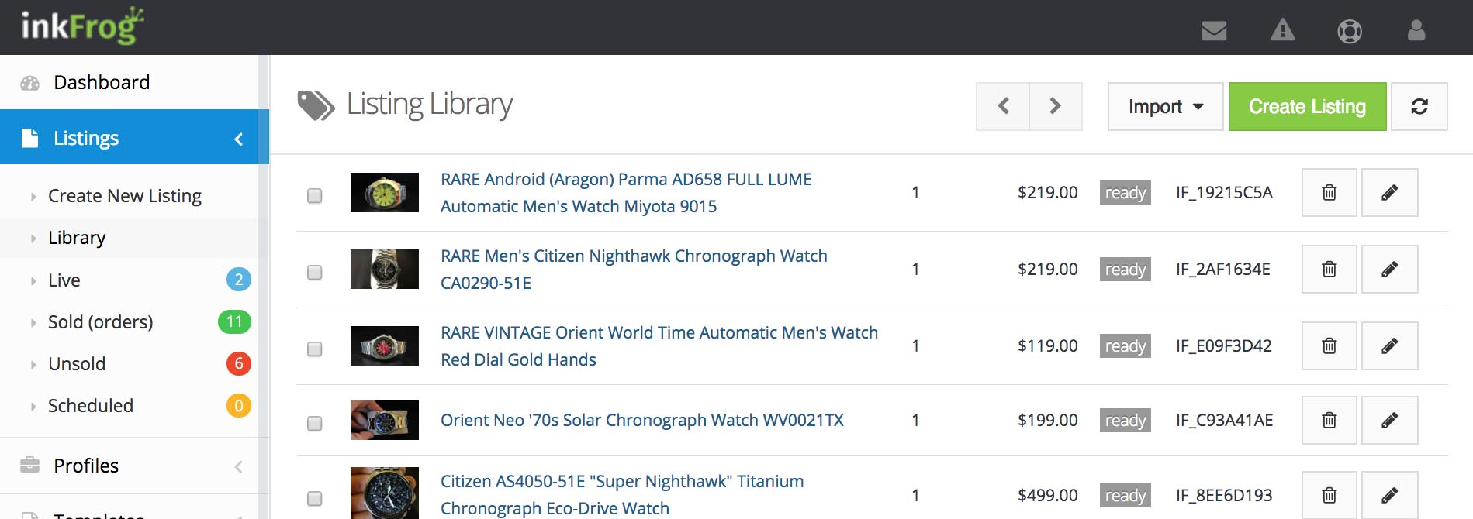Collapse the Listings sidebar section

[238, 139]
